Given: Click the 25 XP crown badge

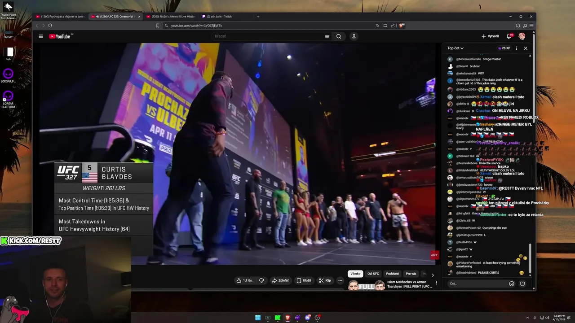Looking at the screenshot, I should tap(504, 48).
